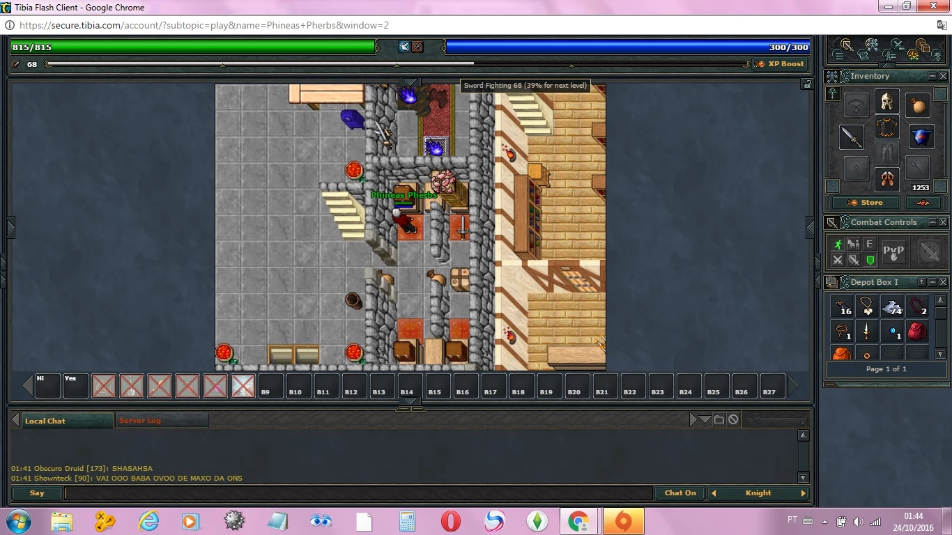
Task: Click the chat message input field
Action: click(358, 493)
